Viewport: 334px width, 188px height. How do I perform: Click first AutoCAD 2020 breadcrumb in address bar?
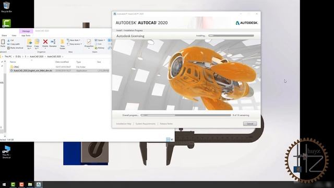tap(37, 56)
